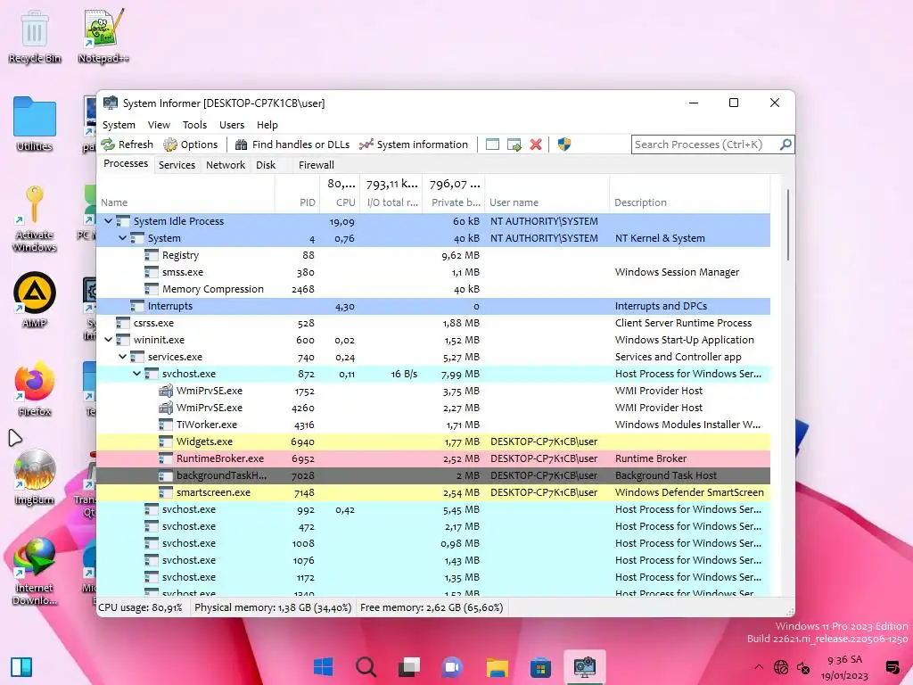Select the Memory Compression row

[x=433, y=289]
